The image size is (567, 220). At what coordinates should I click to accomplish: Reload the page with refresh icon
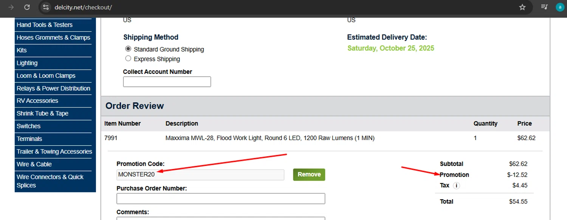tap(27, 7)
